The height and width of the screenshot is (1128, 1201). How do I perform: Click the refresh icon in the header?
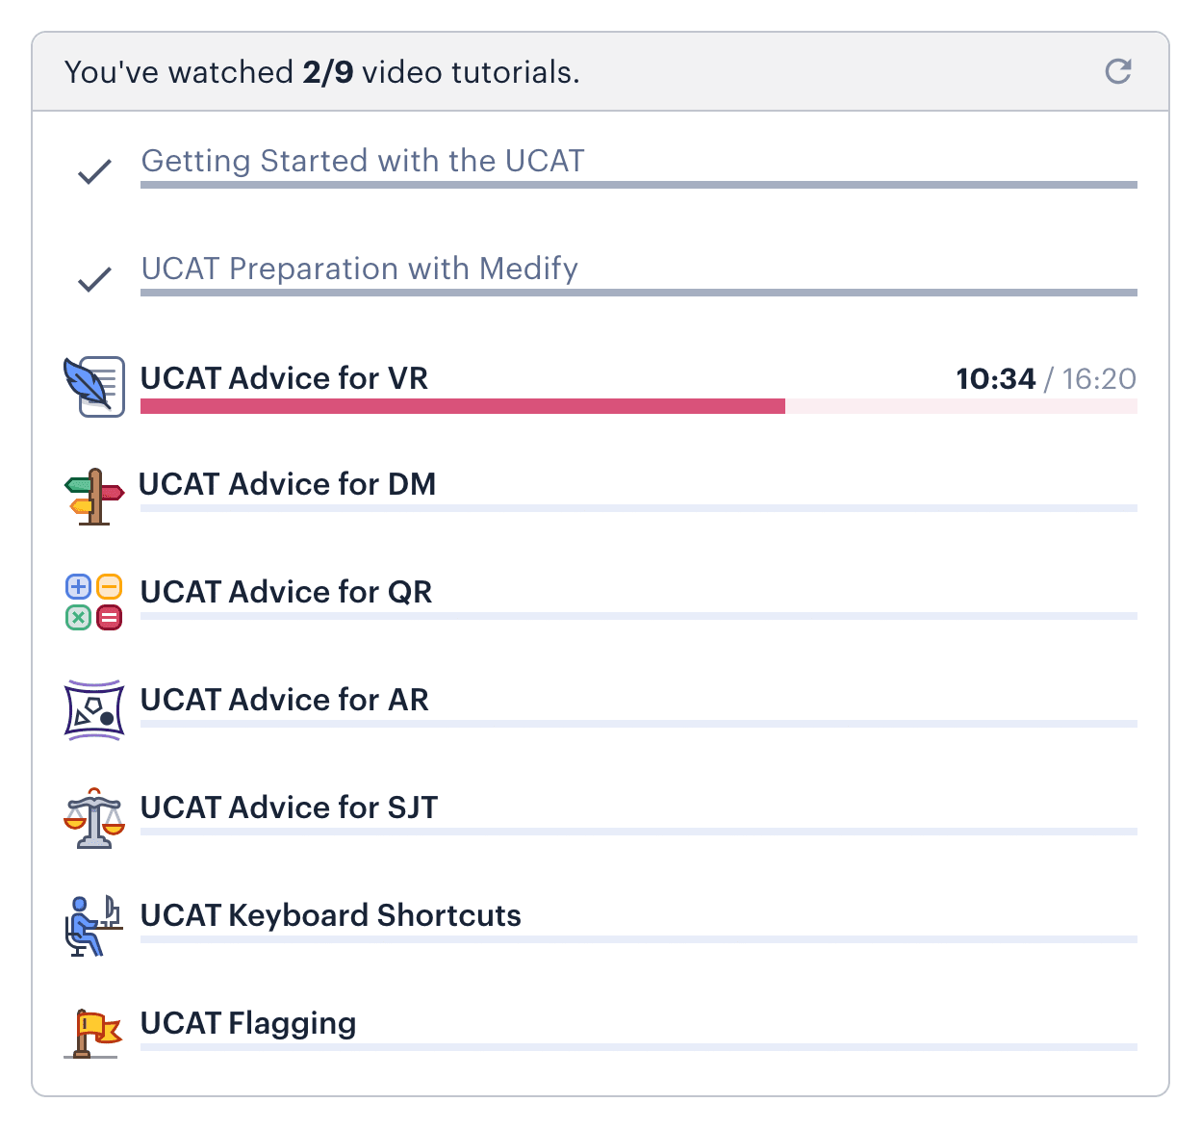pos(1117,71)
